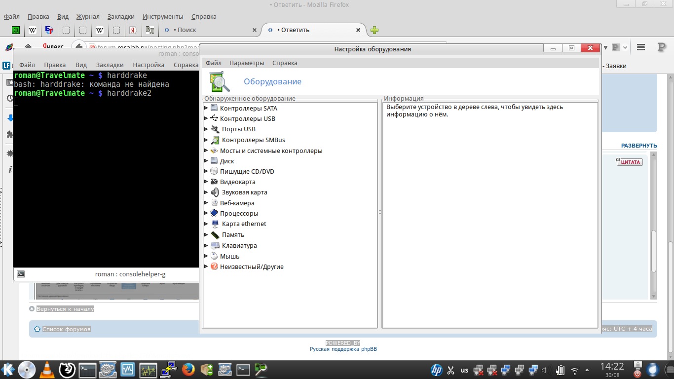Open the Параметры menu in hardware settings
674x379 pixels.
tap(247, 63)
